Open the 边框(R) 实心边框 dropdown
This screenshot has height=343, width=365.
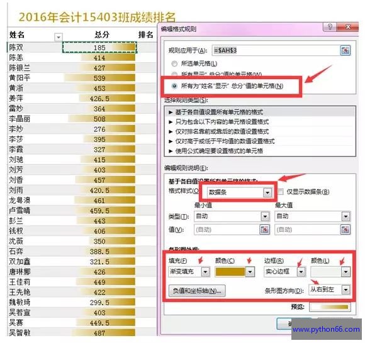pos(301,271)
